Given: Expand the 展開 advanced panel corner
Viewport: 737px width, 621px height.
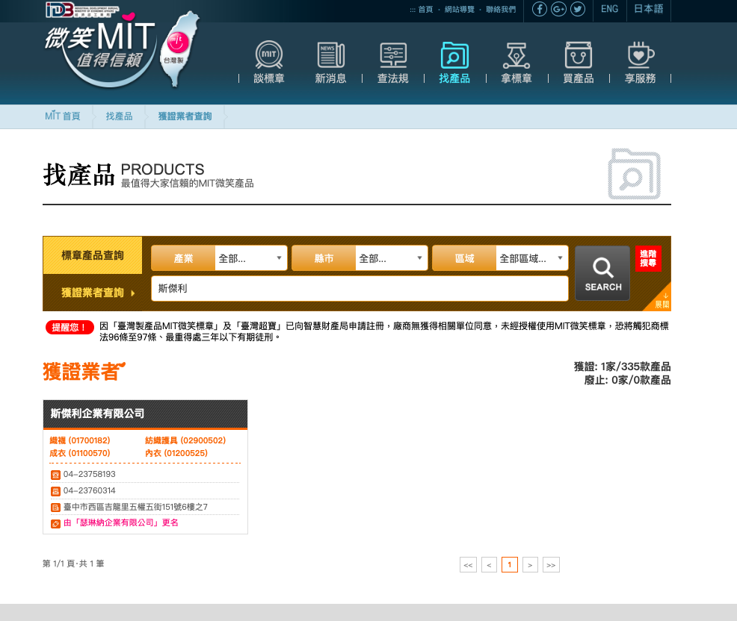Looking at the screenshot, I should [x=662, y=300].
